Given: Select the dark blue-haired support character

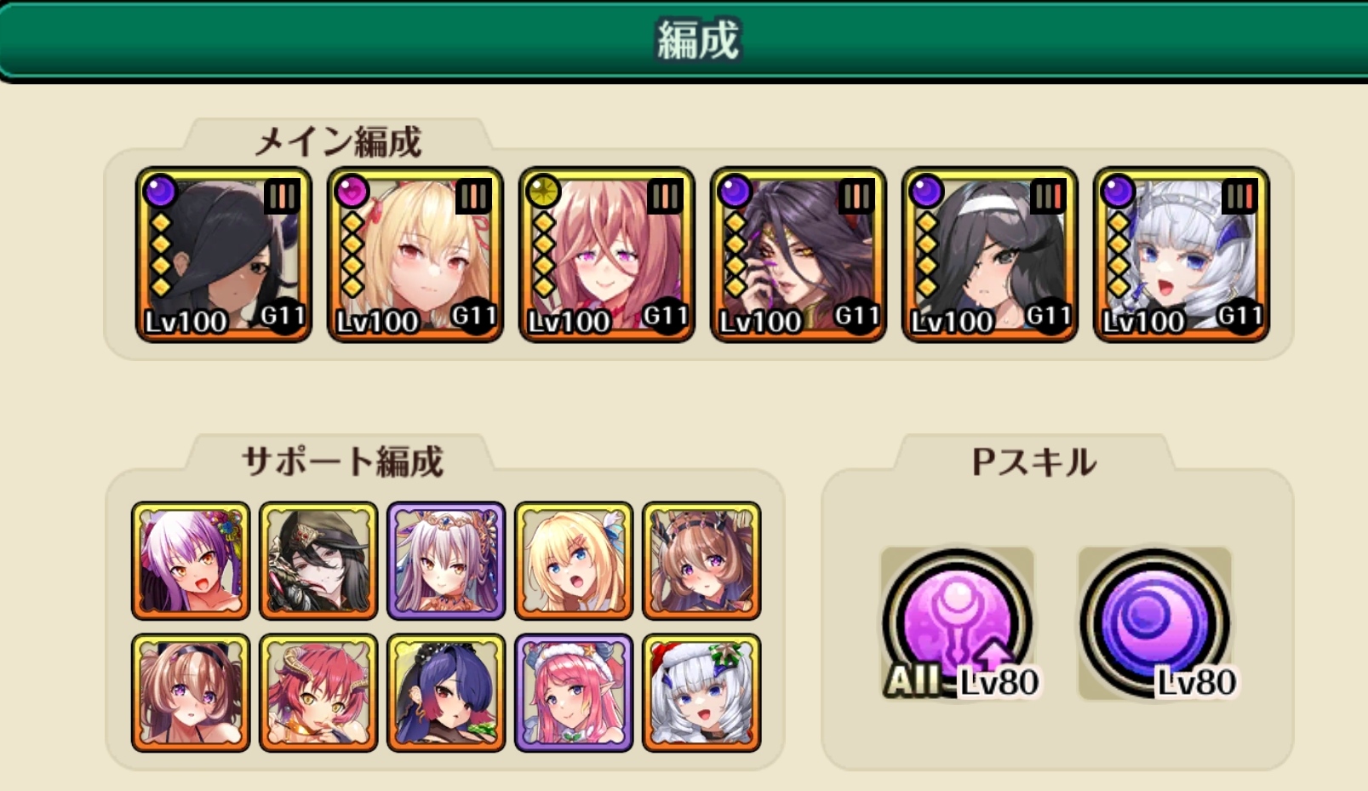Looking at the screenshot, I should (446, 693).
